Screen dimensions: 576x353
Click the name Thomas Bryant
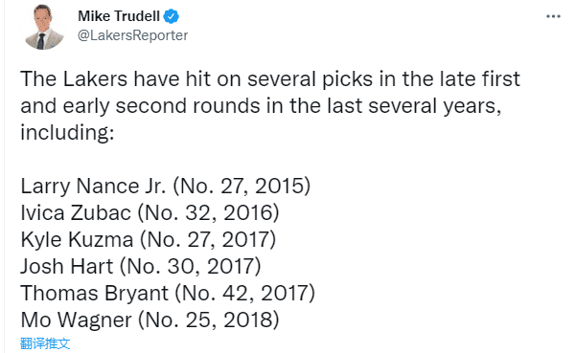coord(95,294)
